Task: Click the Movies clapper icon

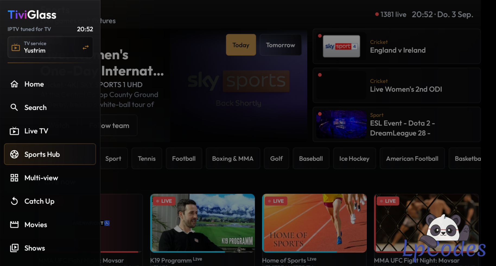Action: [x=14, y=225]
